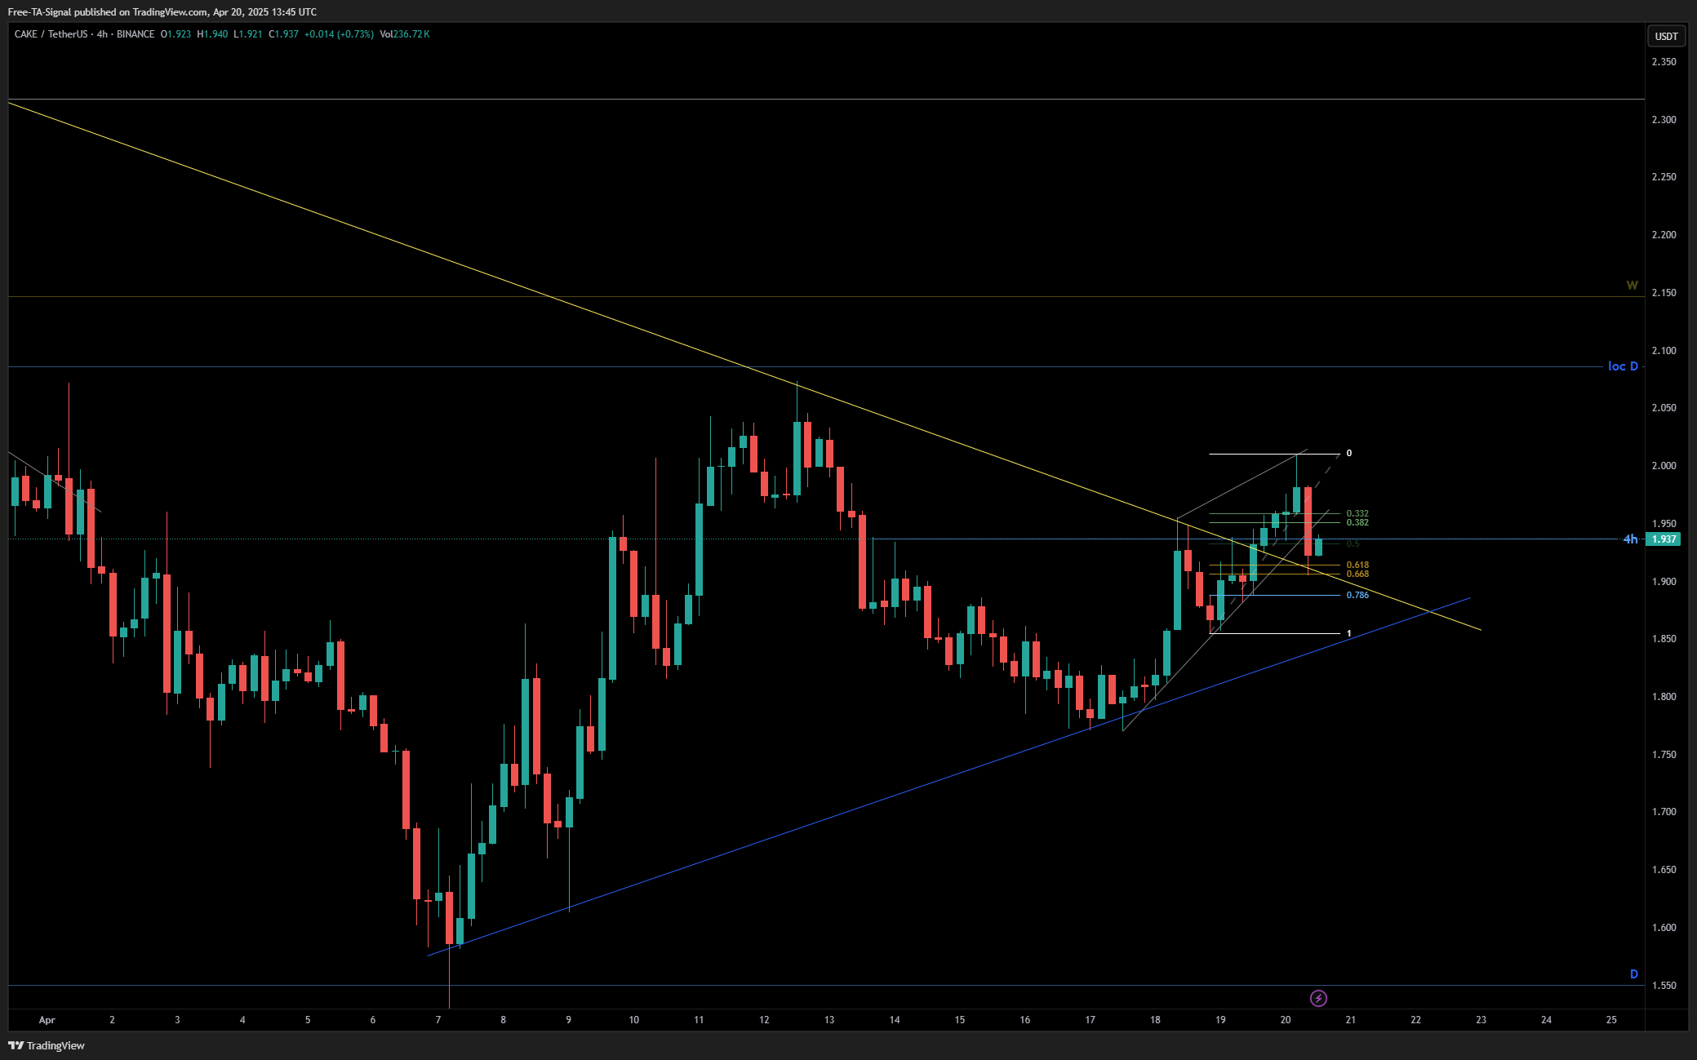Click the '4h' level label
This screenshot has width=1697, height=1060.
point(1629,539)
